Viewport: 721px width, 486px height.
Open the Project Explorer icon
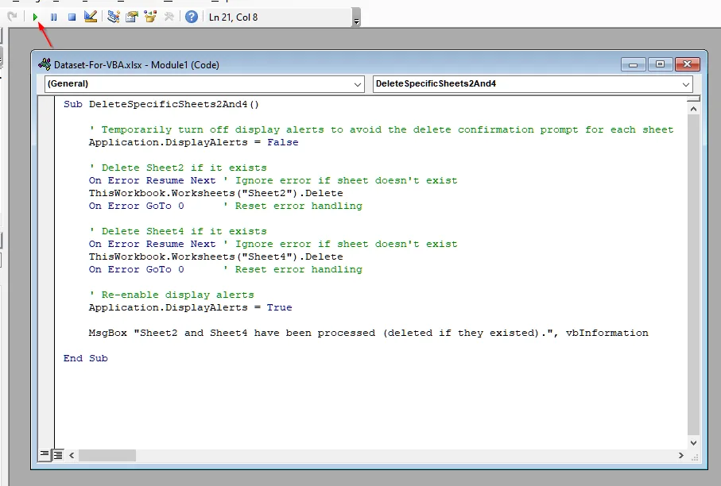113,17
